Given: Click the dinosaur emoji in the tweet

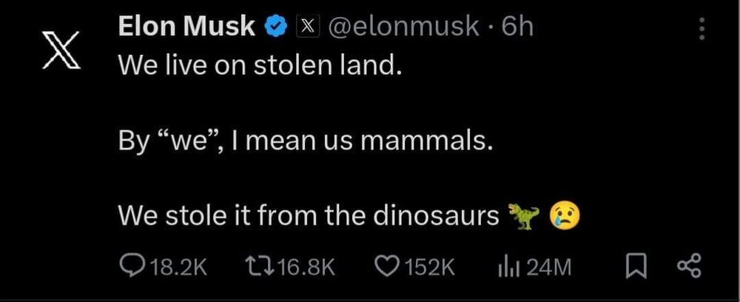Looking at the screenshot, I should (x=523, y=215).
